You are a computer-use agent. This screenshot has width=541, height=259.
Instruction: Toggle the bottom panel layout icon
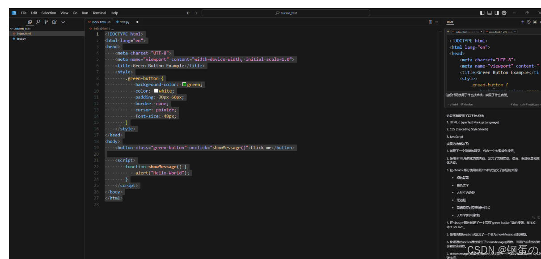click(490, 13)
